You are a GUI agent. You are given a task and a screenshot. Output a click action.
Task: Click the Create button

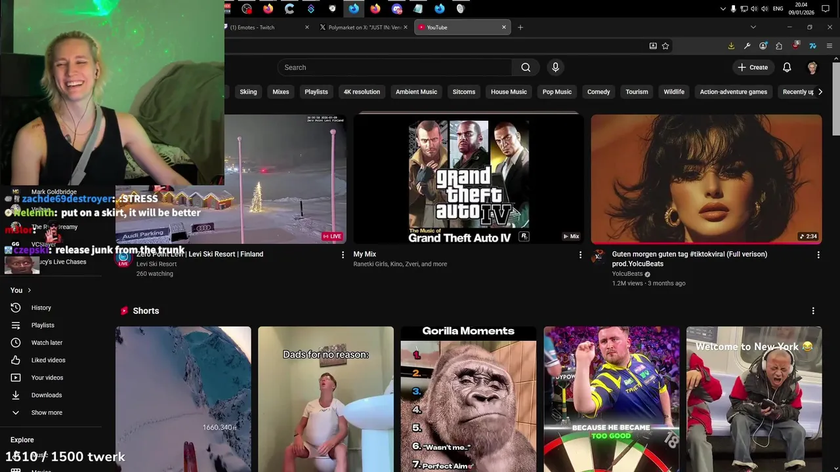753,68
